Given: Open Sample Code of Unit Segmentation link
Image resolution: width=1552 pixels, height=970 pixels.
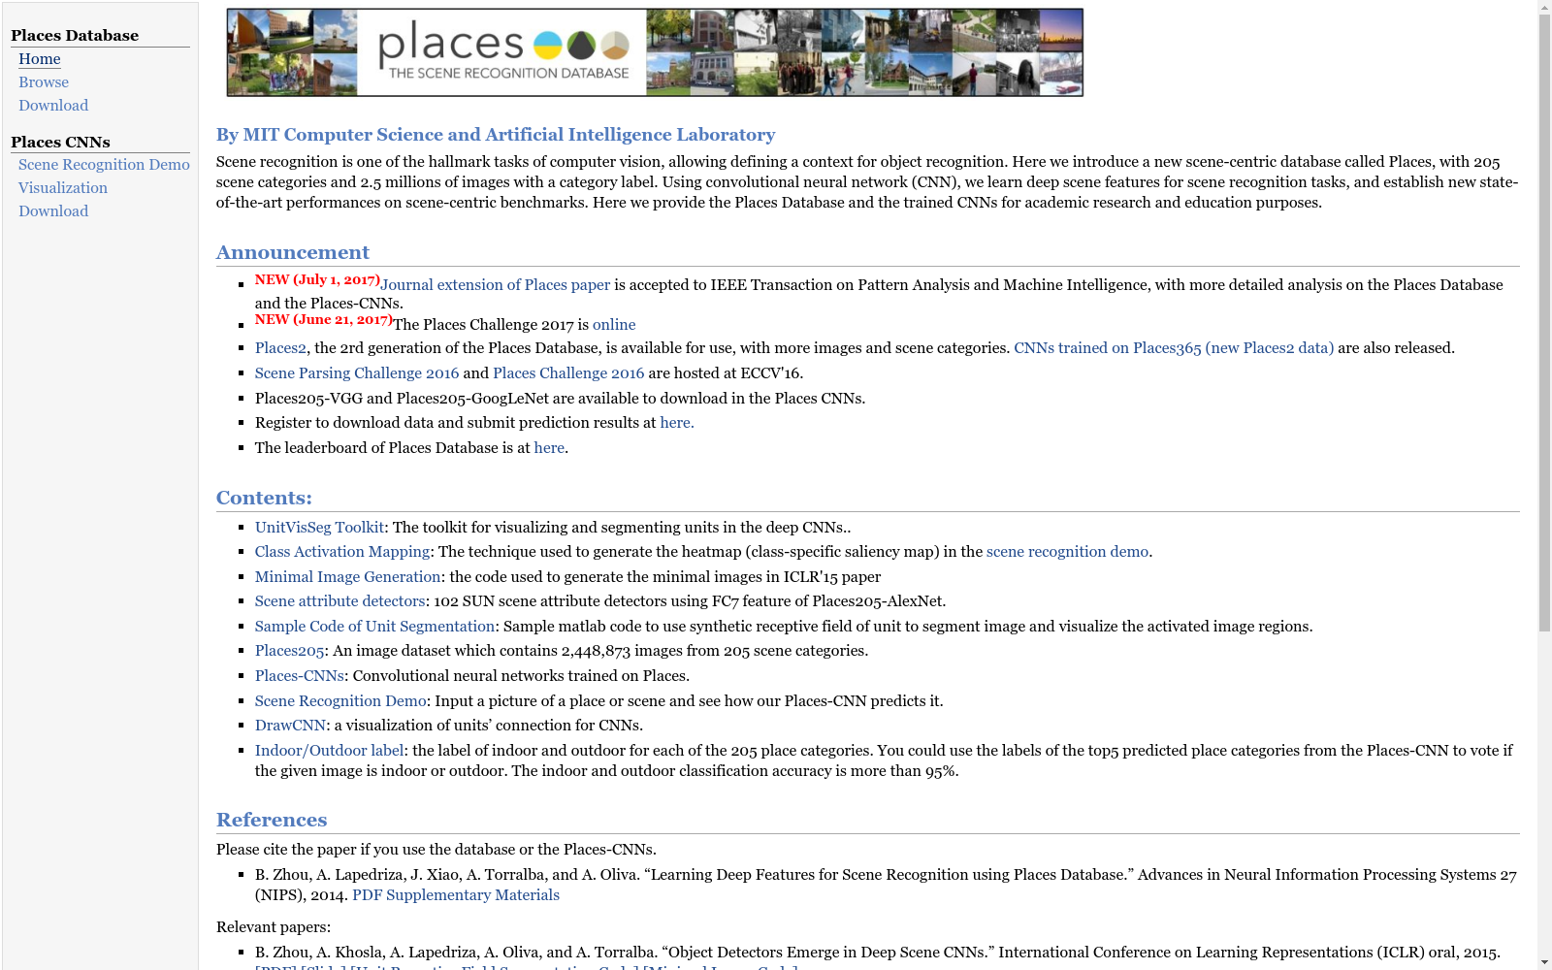Looking at the screenshot, I should pos(375,627).
